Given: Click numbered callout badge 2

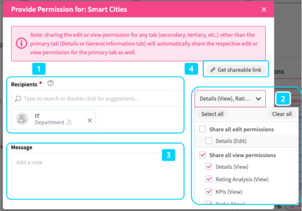Looking at the screenshot, I should (283, 99).
